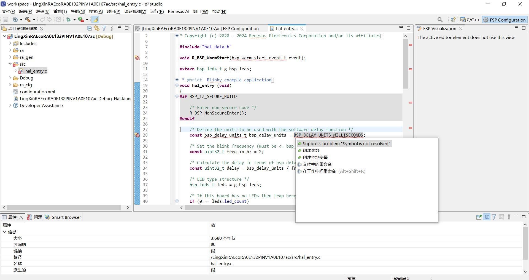Click the magnifier search icon in toolbar
The image size is (529, 280).
click(440, 20)
